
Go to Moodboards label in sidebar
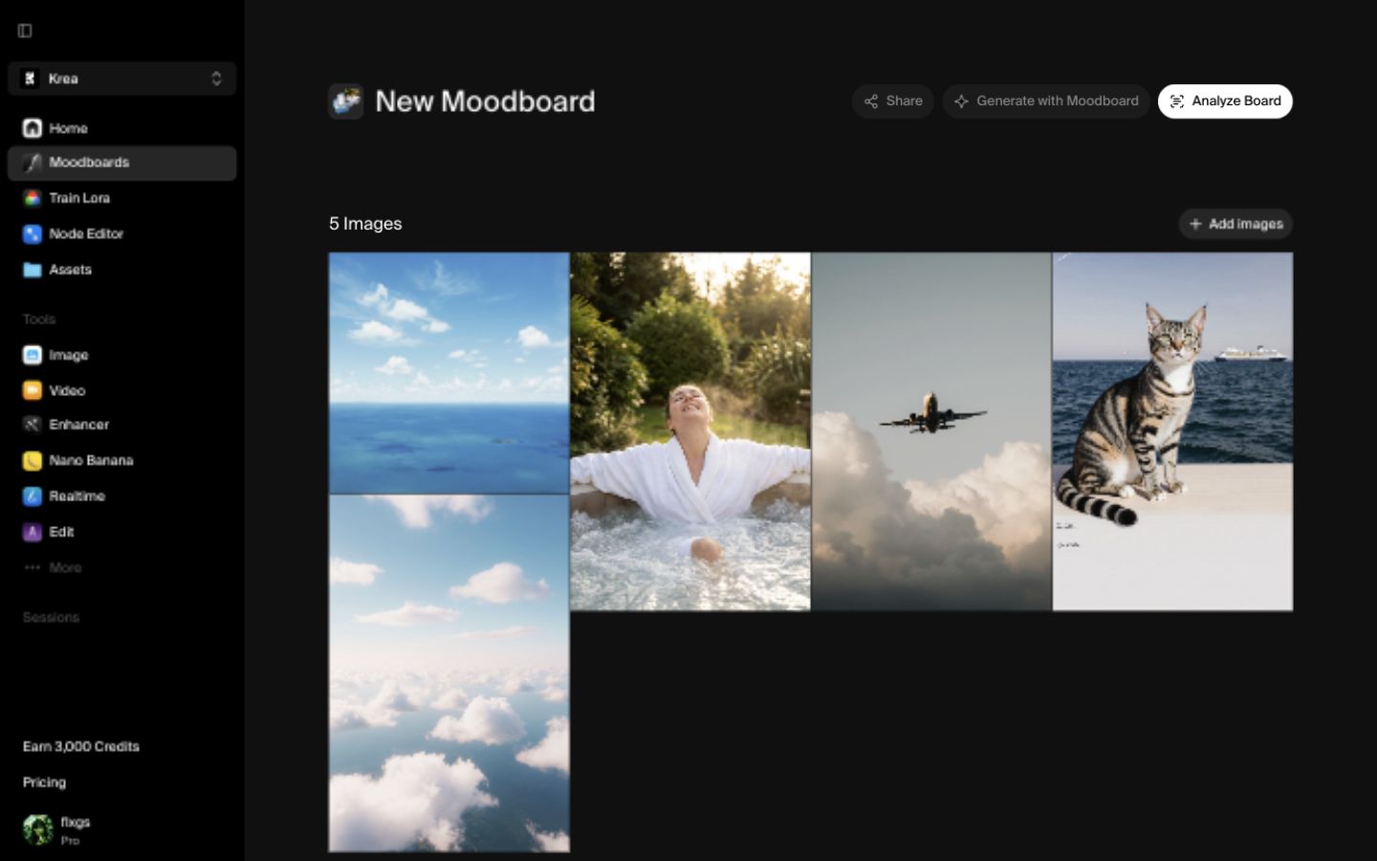click(89, 163)
